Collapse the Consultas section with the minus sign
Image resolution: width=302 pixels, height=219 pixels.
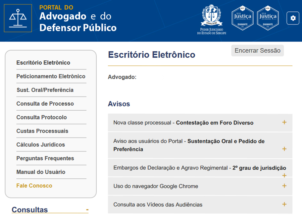87,210
